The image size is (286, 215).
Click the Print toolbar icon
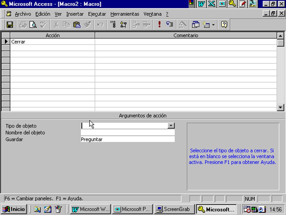23,24
